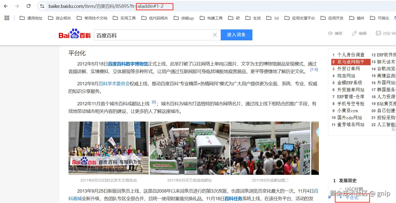Click the browser forward arrow
396x203 pixels.
coord(17,6)
